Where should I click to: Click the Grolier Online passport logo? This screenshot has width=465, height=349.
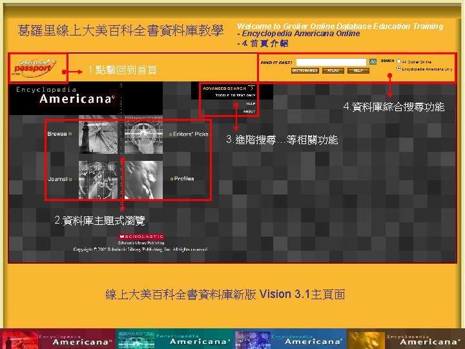(34, 68)
